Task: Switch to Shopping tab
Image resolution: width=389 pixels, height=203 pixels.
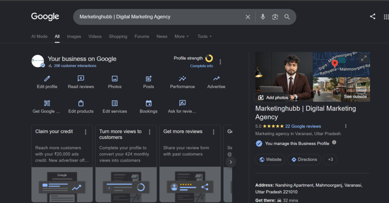Action: [x=118, y=36]
